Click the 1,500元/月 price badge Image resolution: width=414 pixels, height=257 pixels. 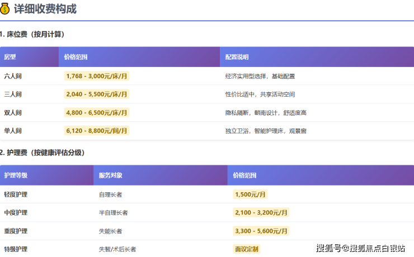coord(250,194)
